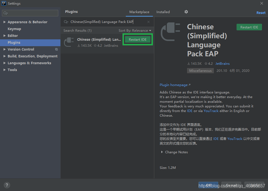Click the Miscellaneous category tag
This screenshot has height=191, width=268.
click(200, 71)
